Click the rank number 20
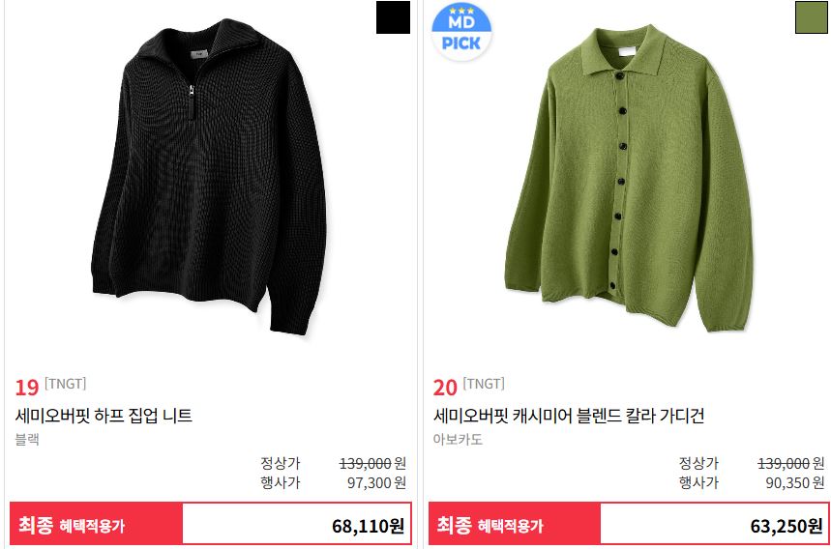The image size is (831, 549). 445,388
